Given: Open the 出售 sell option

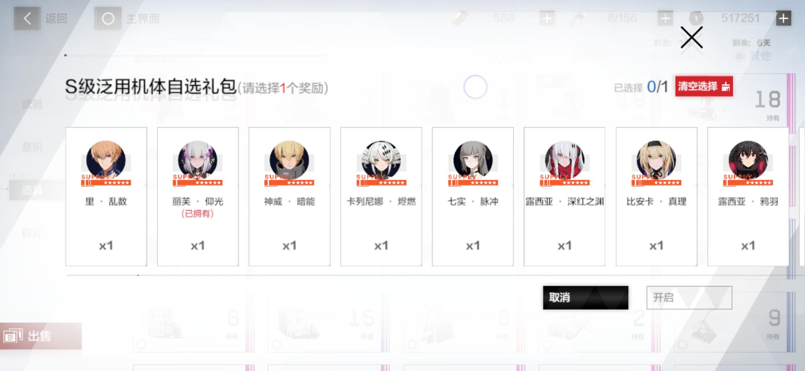Looking at the screenshot, I should [x=41, y=336].
